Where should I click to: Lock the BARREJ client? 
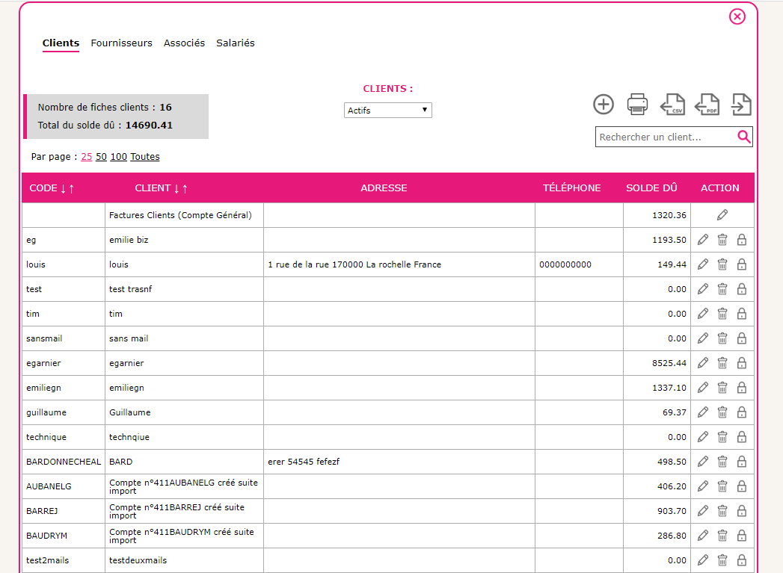point(742,511)
